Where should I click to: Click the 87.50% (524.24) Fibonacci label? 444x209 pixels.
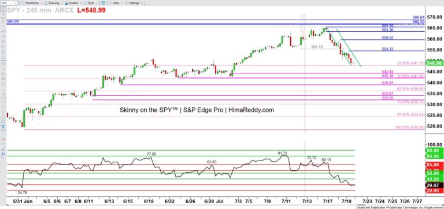412,114
